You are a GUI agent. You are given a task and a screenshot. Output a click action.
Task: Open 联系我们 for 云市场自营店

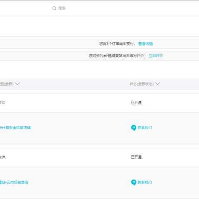point(145,182)
